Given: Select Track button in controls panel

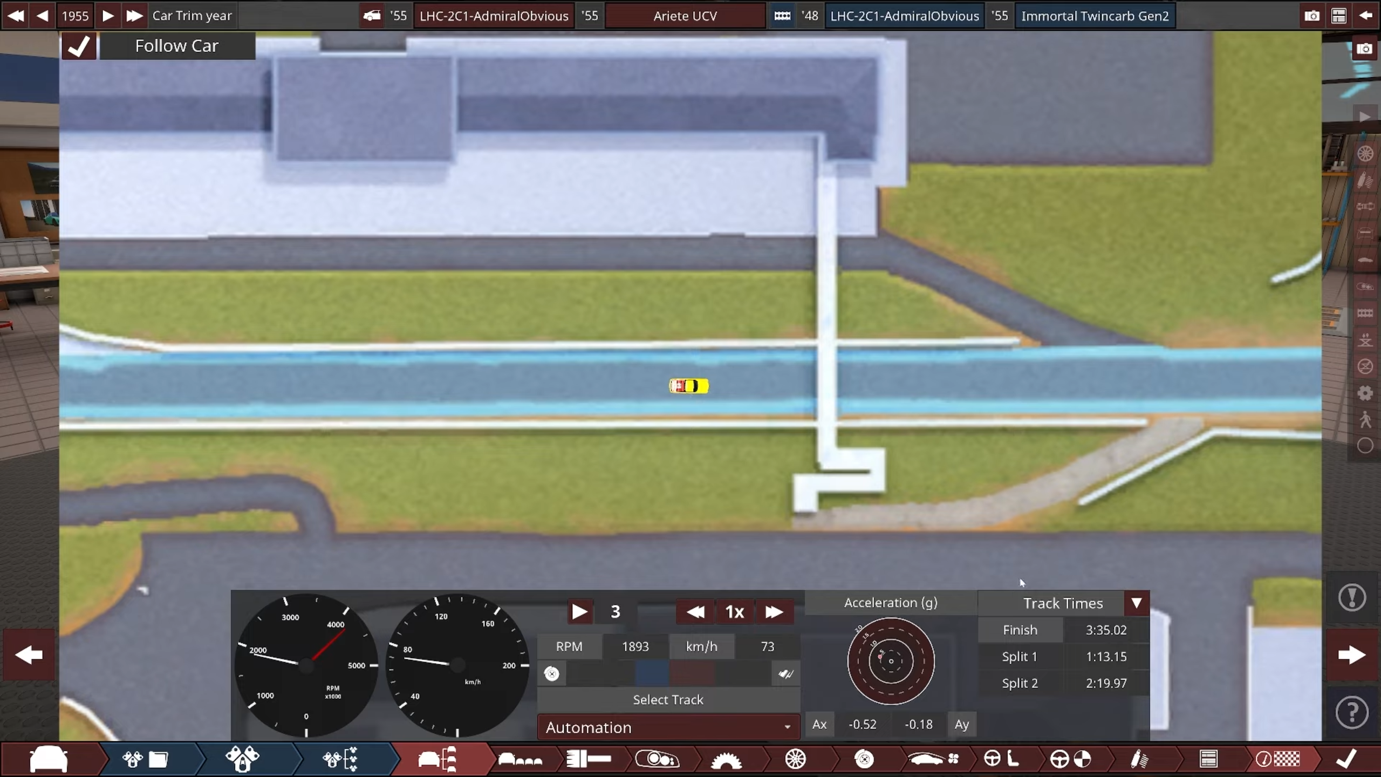Looking at the screenshot, I should coord(668,699).
